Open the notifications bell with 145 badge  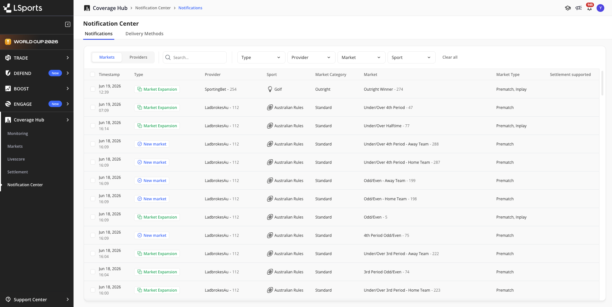click(x=590, y=8)
